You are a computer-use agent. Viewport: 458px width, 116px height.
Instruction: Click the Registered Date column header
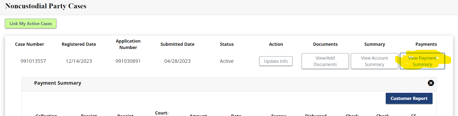click(x=79, y=44)
